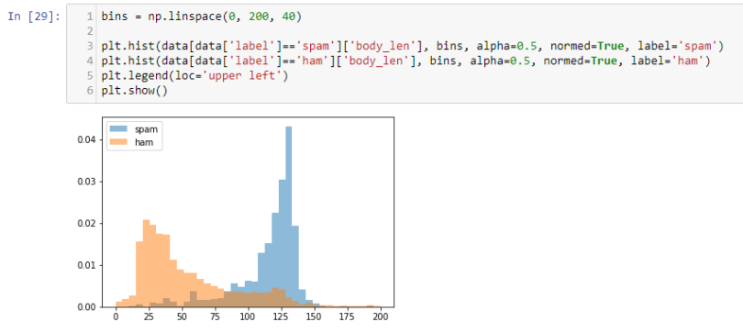Click y-axis tick label 0.04

(86, 139)
